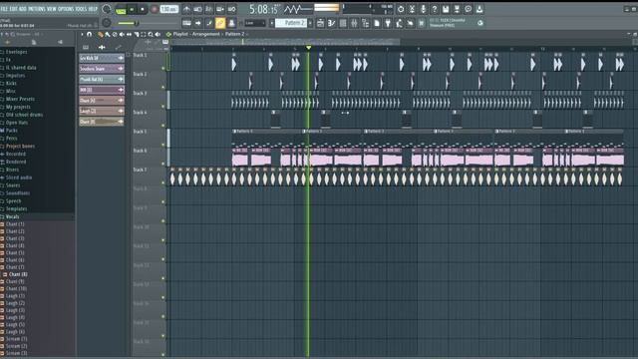Image resolution: width=638 pixels, height=359 pixels.
Task: Toggle pattern/song mode button
Action: (121, 9)
